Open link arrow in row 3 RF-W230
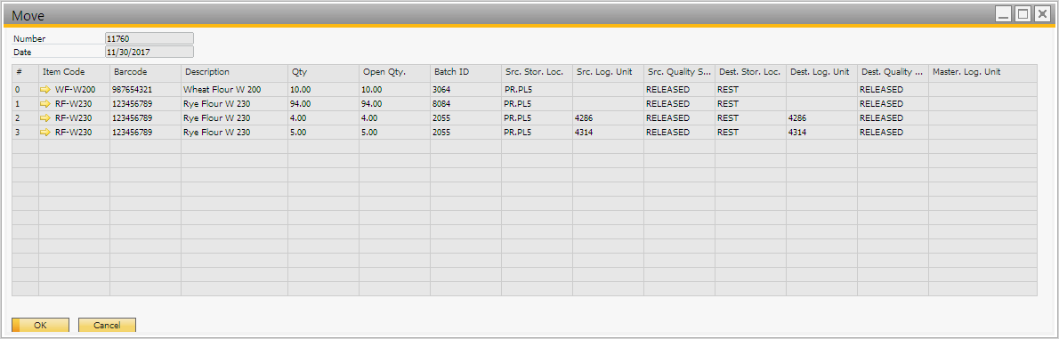This screenshot has width=1059, height=339. click(x=45, y=133)
